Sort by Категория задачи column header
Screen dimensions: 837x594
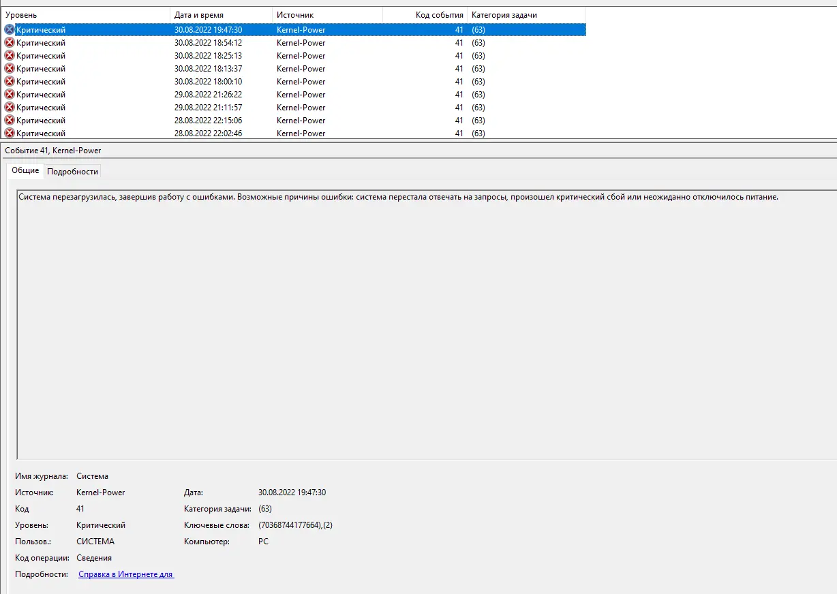[x=526, y=15]
